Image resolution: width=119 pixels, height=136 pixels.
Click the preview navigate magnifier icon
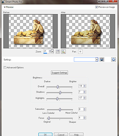point(63,52)
